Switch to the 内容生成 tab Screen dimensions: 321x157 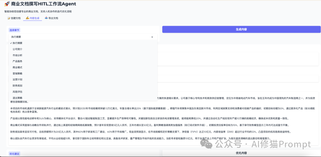pos(32,18)
